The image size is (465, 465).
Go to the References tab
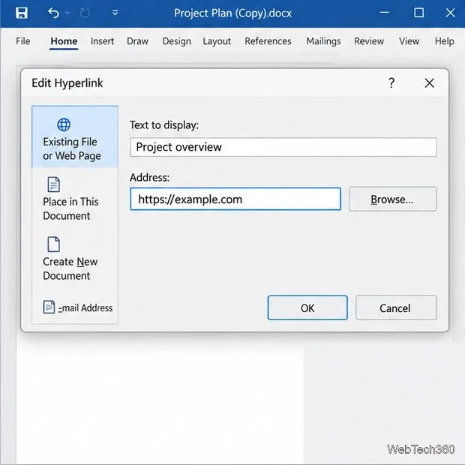(x=268, y=41)
